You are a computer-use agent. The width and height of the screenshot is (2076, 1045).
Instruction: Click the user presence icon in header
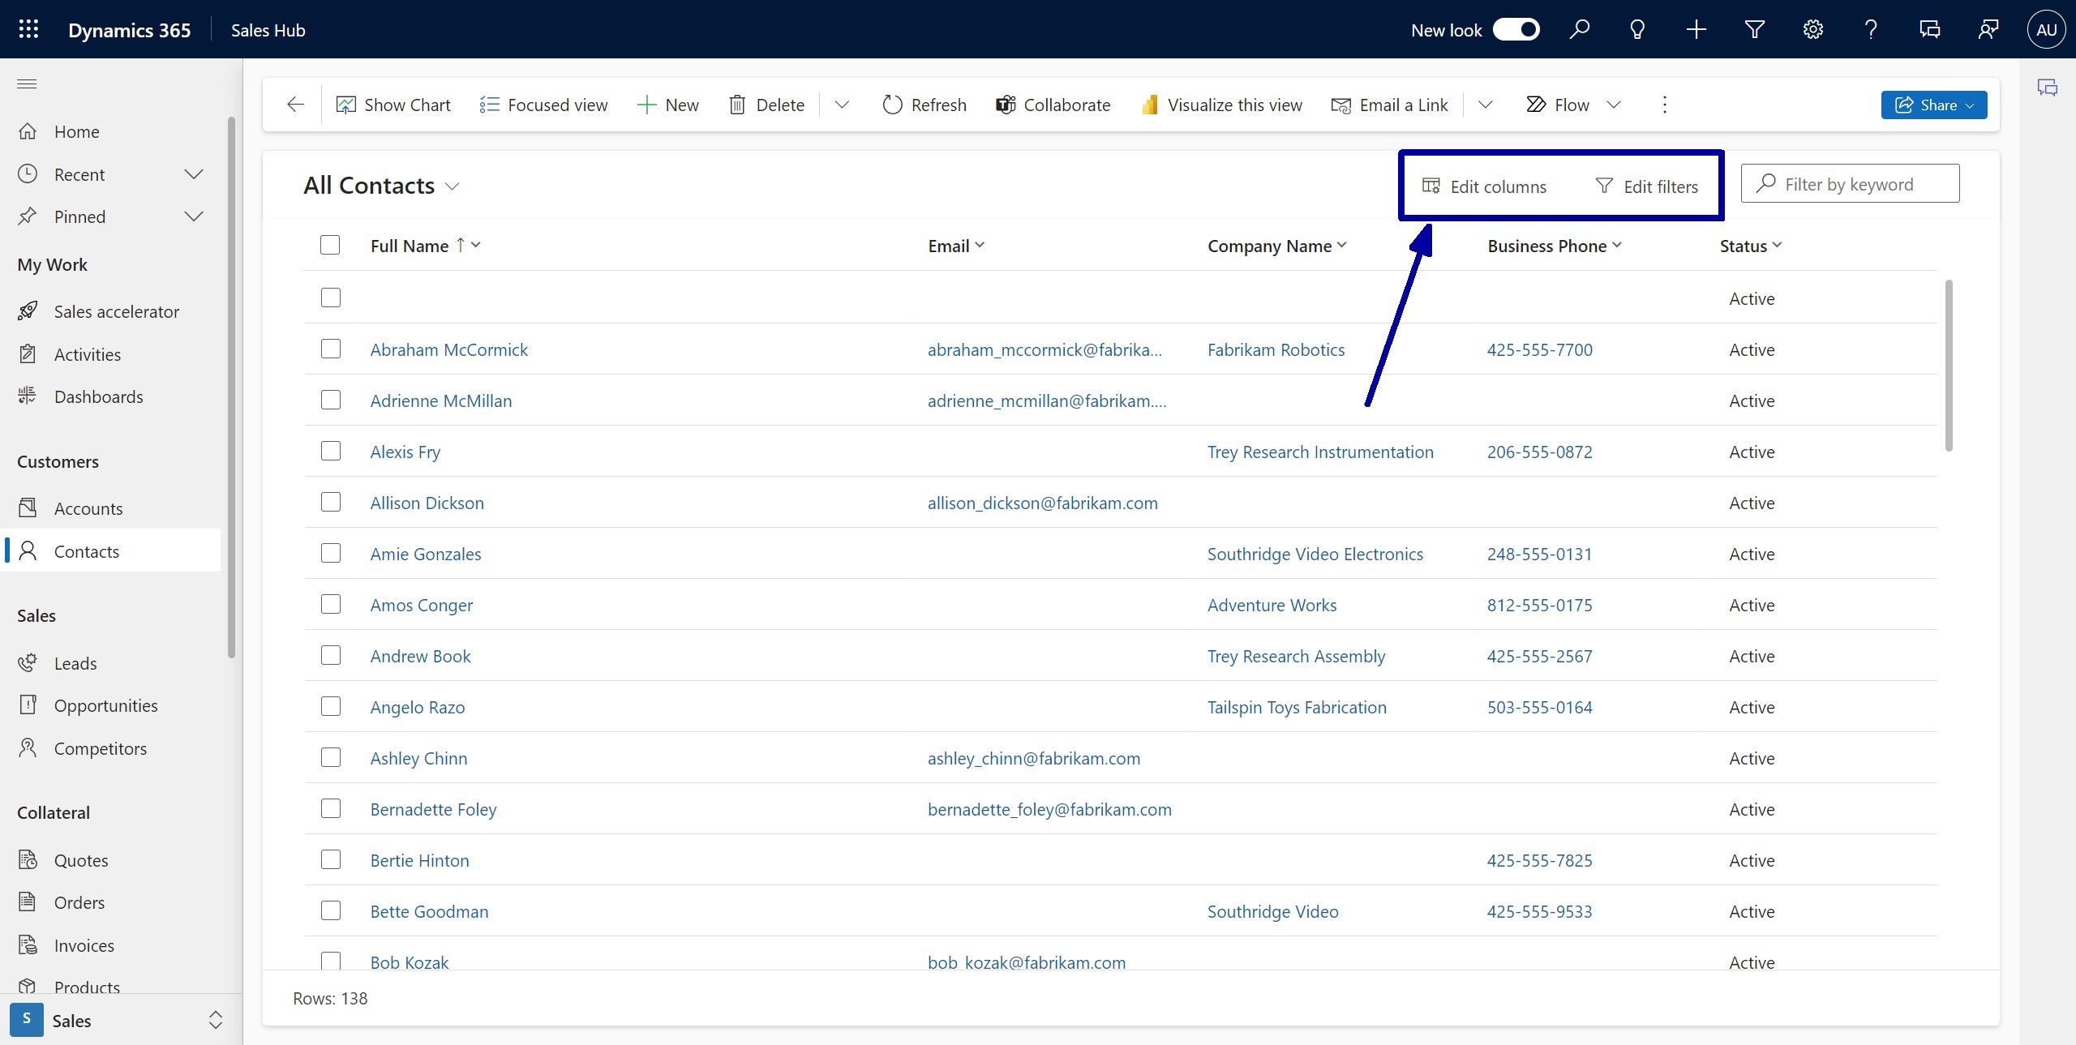click(1988, 30)
